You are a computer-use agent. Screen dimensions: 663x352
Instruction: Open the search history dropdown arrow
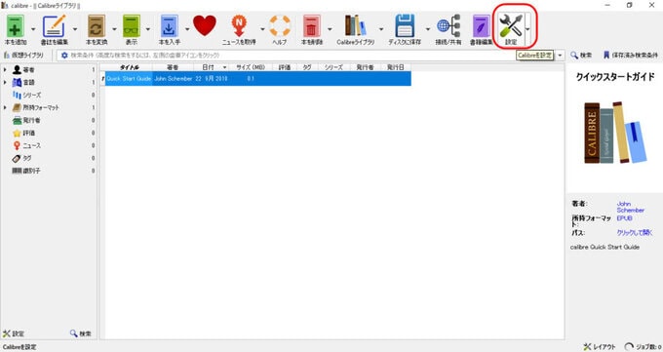coord(560,56)
